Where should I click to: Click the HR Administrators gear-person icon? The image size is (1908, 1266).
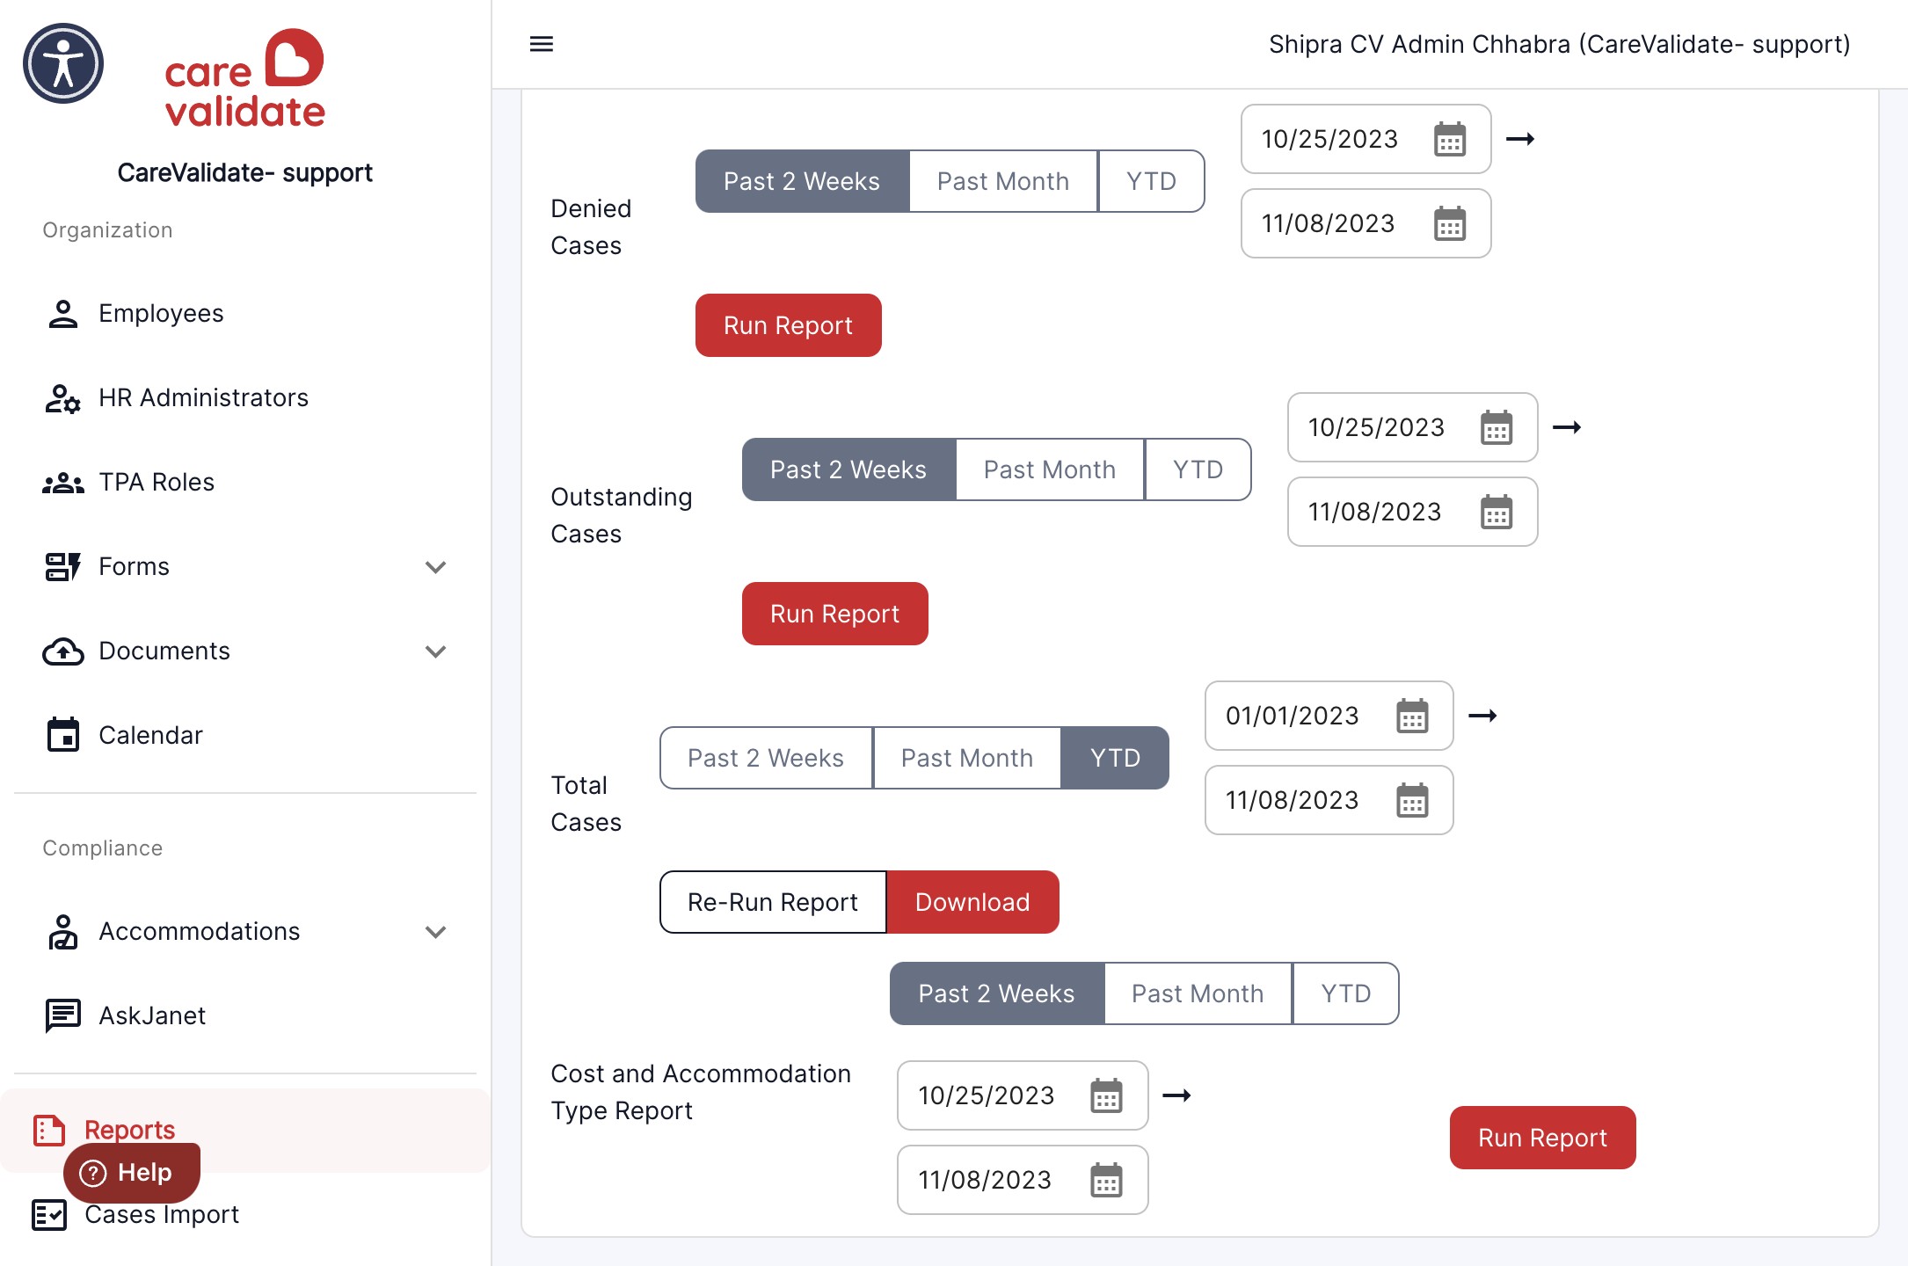(63, 398)
